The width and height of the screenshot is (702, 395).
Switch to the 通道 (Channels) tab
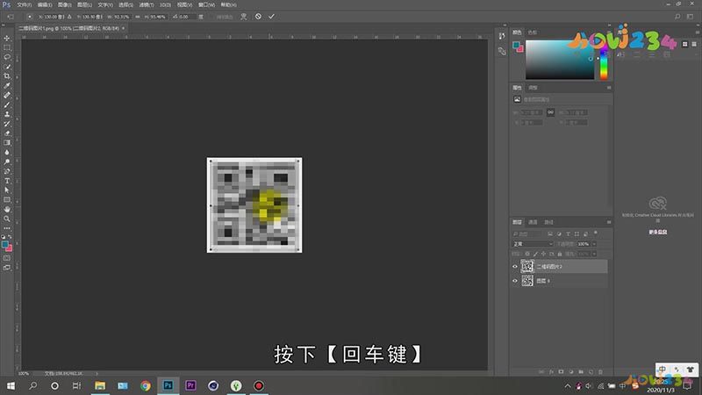tap(533, 222)
